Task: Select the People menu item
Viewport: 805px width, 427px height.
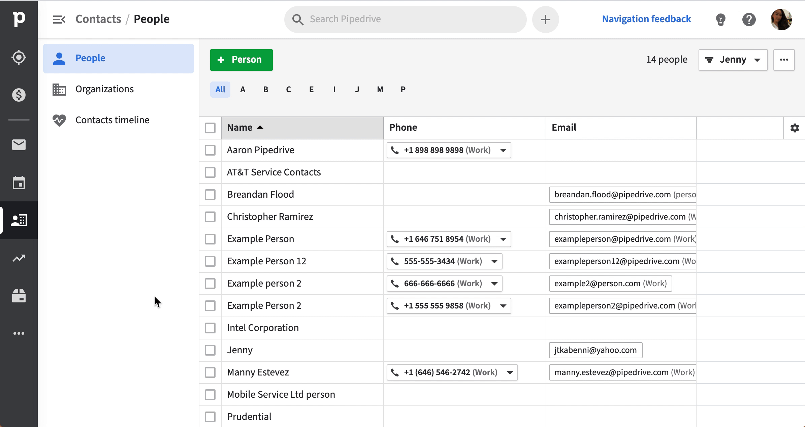Action: pyautogui.click(x=119, y=59)
